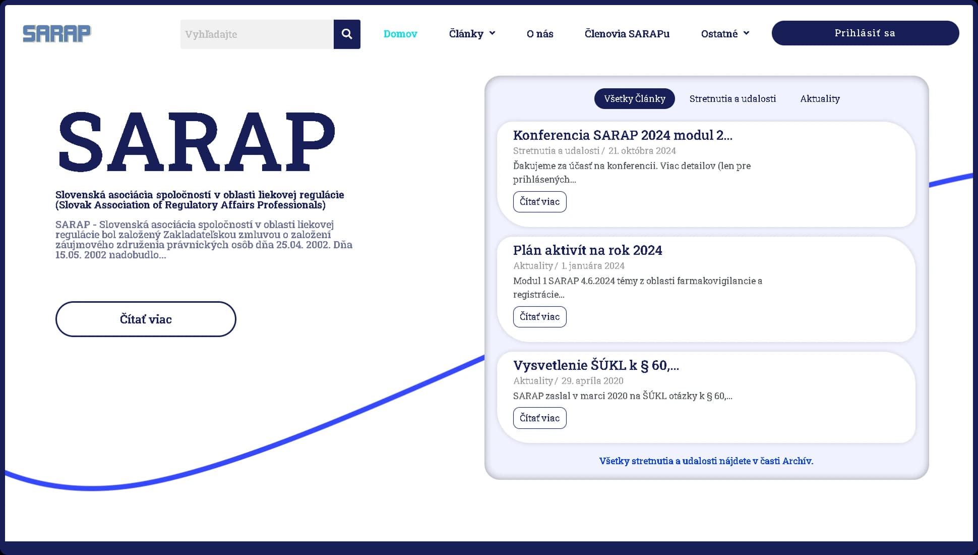978x555 pixels.
Task: Open Členovia SARAPu menu item
Action: [627, 34]
